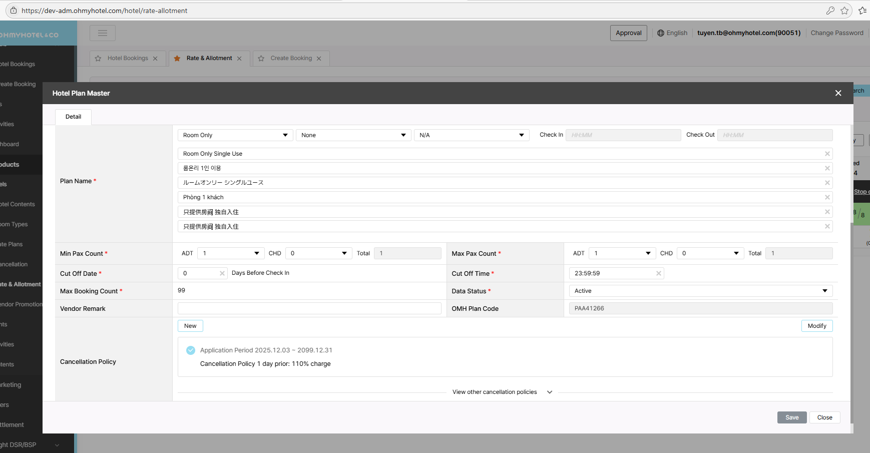Clear the Phòng 1 khách name field
Screen dimensions: 870x453
coord(827,197)
